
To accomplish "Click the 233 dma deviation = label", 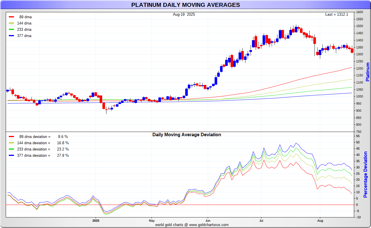I will coord(34,149).
